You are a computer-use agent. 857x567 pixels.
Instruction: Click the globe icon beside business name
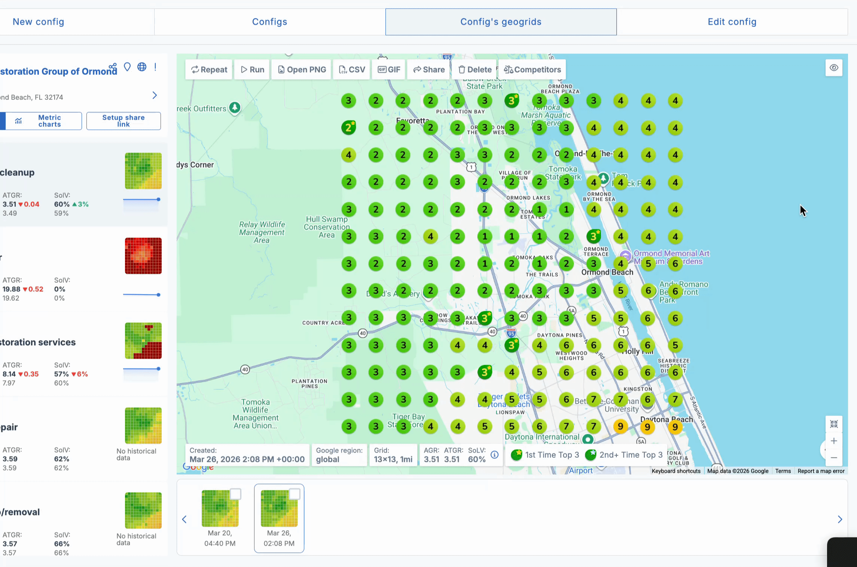click(142, 67)
